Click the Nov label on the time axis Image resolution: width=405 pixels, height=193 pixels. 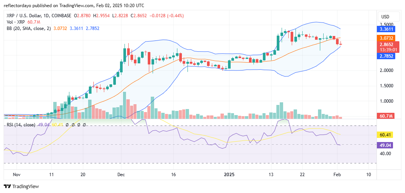pyautogui.click(x=17, y=175)
